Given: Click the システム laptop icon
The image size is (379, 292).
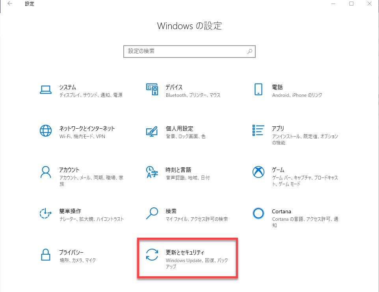Looking at the screenshot, I should 46,89.
